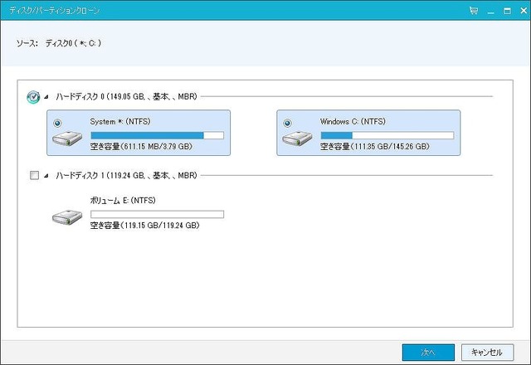Open the shopping cart purchase icon
Viewport: 531px width, 365px height.
coord(474,11)
